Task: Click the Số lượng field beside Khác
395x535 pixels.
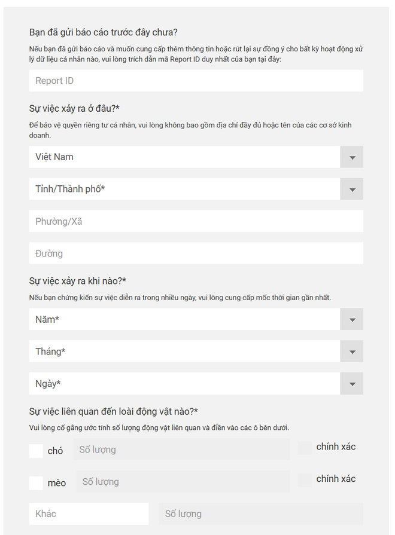Action: tap(260, 513)
